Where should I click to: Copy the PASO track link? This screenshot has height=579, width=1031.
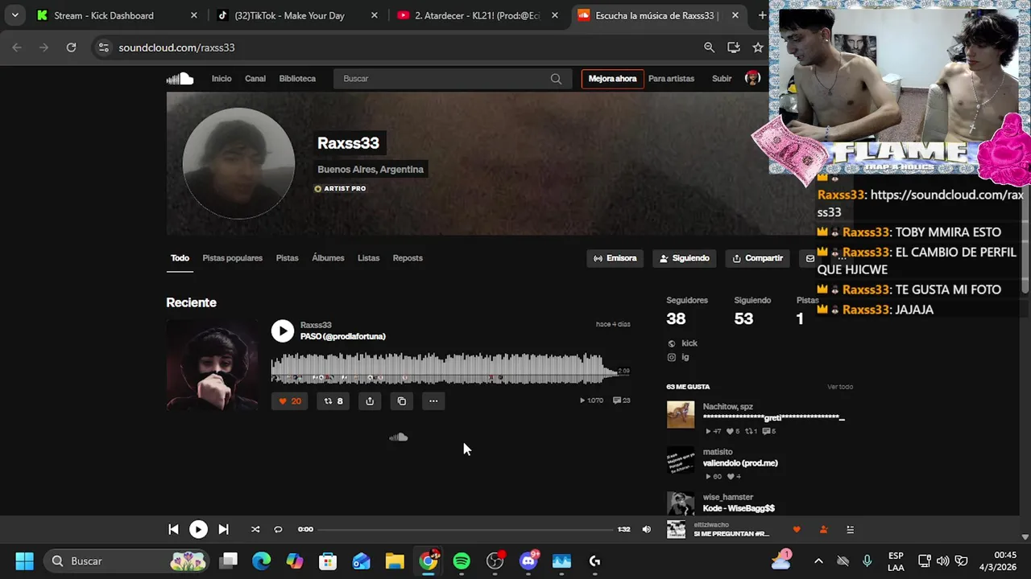[402, 400]
